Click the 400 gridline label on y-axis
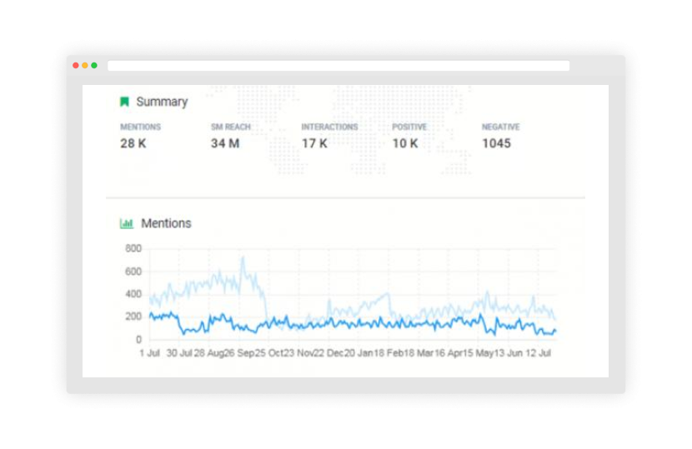This screenshot has height=449, width=692. click(x=133, y=294)
